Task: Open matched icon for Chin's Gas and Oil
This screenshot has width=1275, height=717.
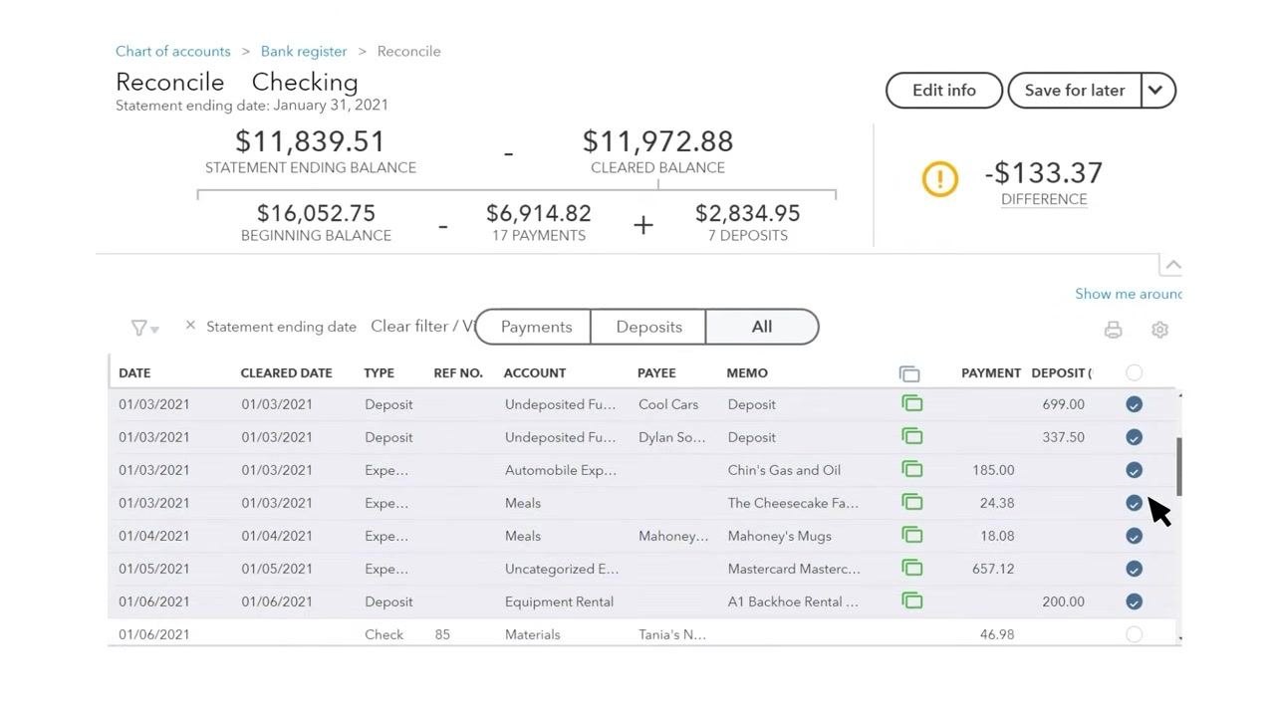Action: coord(911,469)
